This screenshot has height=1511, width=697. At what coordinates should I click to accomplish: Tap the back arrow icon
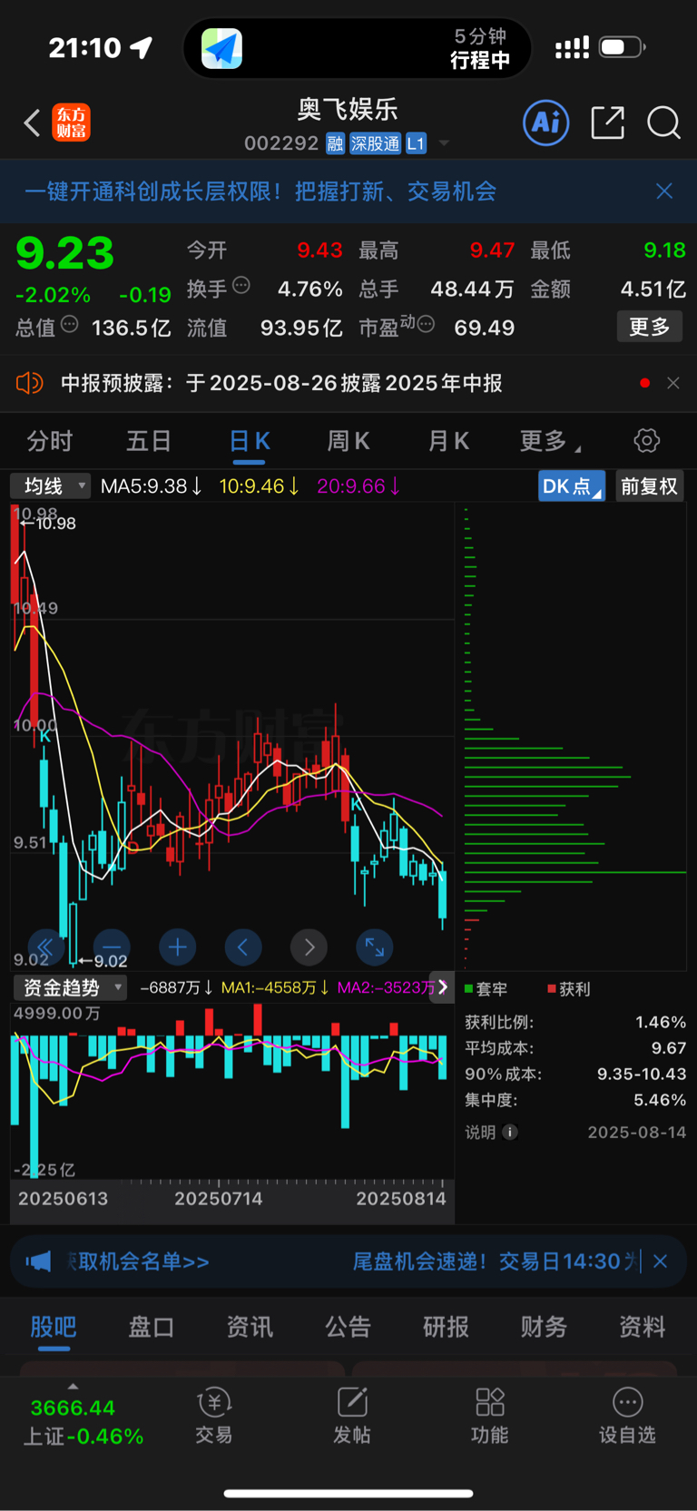click(x=32, y=123)
